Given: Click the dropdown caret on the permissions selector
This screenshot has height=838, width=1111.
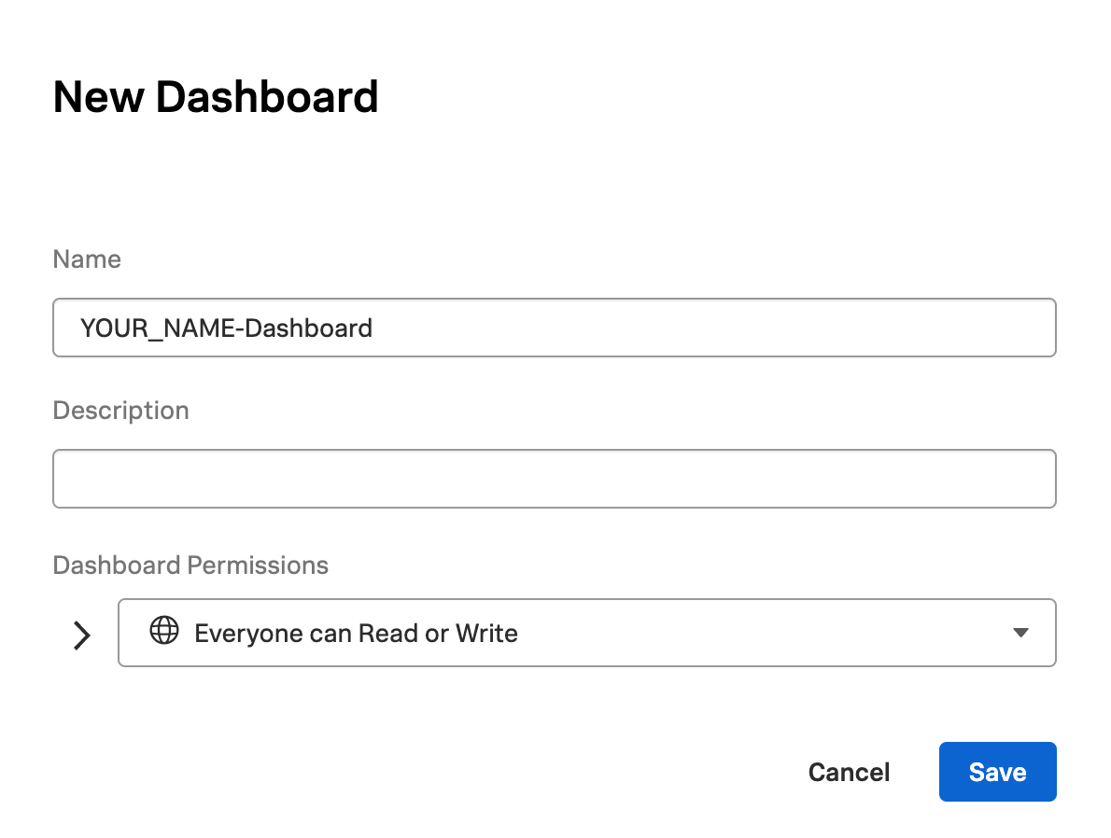Looking at the screenshot, I should (x=1020, y=633).
